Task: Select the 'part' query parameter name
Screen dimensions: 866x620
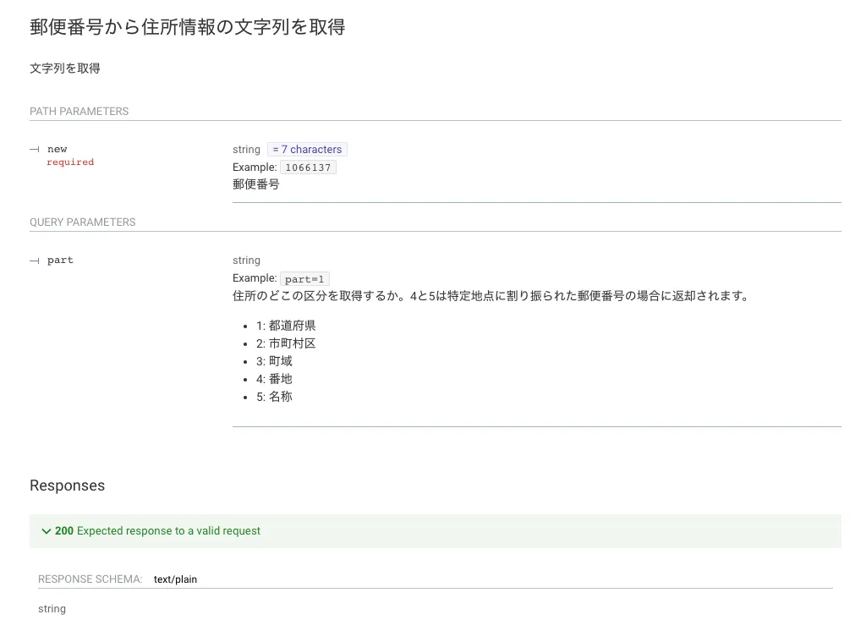Action: tap(60, 261)
